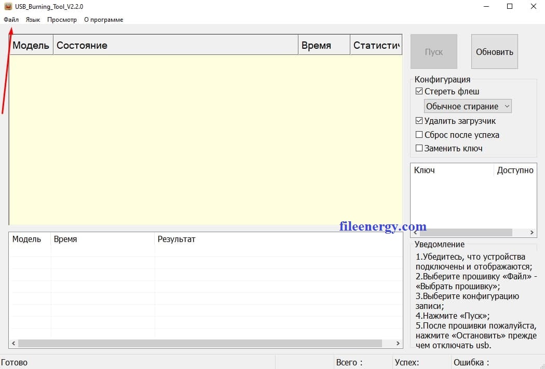The width and height of the screenshot is (545, 369).
Task: Click the Конфигурация group label
Action: (x=442, y=79)
